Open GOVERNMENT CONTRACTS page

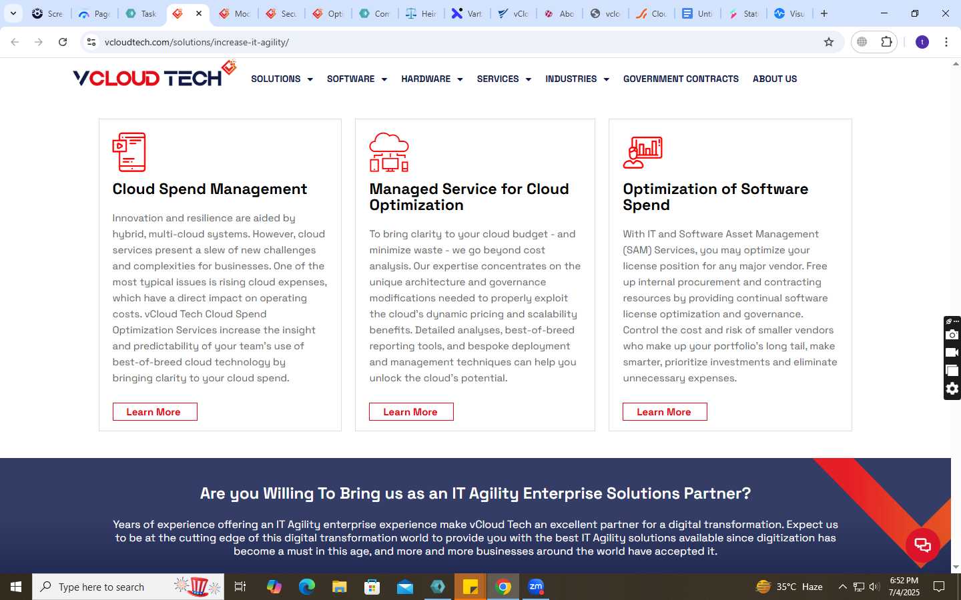[x=681, y=79]
